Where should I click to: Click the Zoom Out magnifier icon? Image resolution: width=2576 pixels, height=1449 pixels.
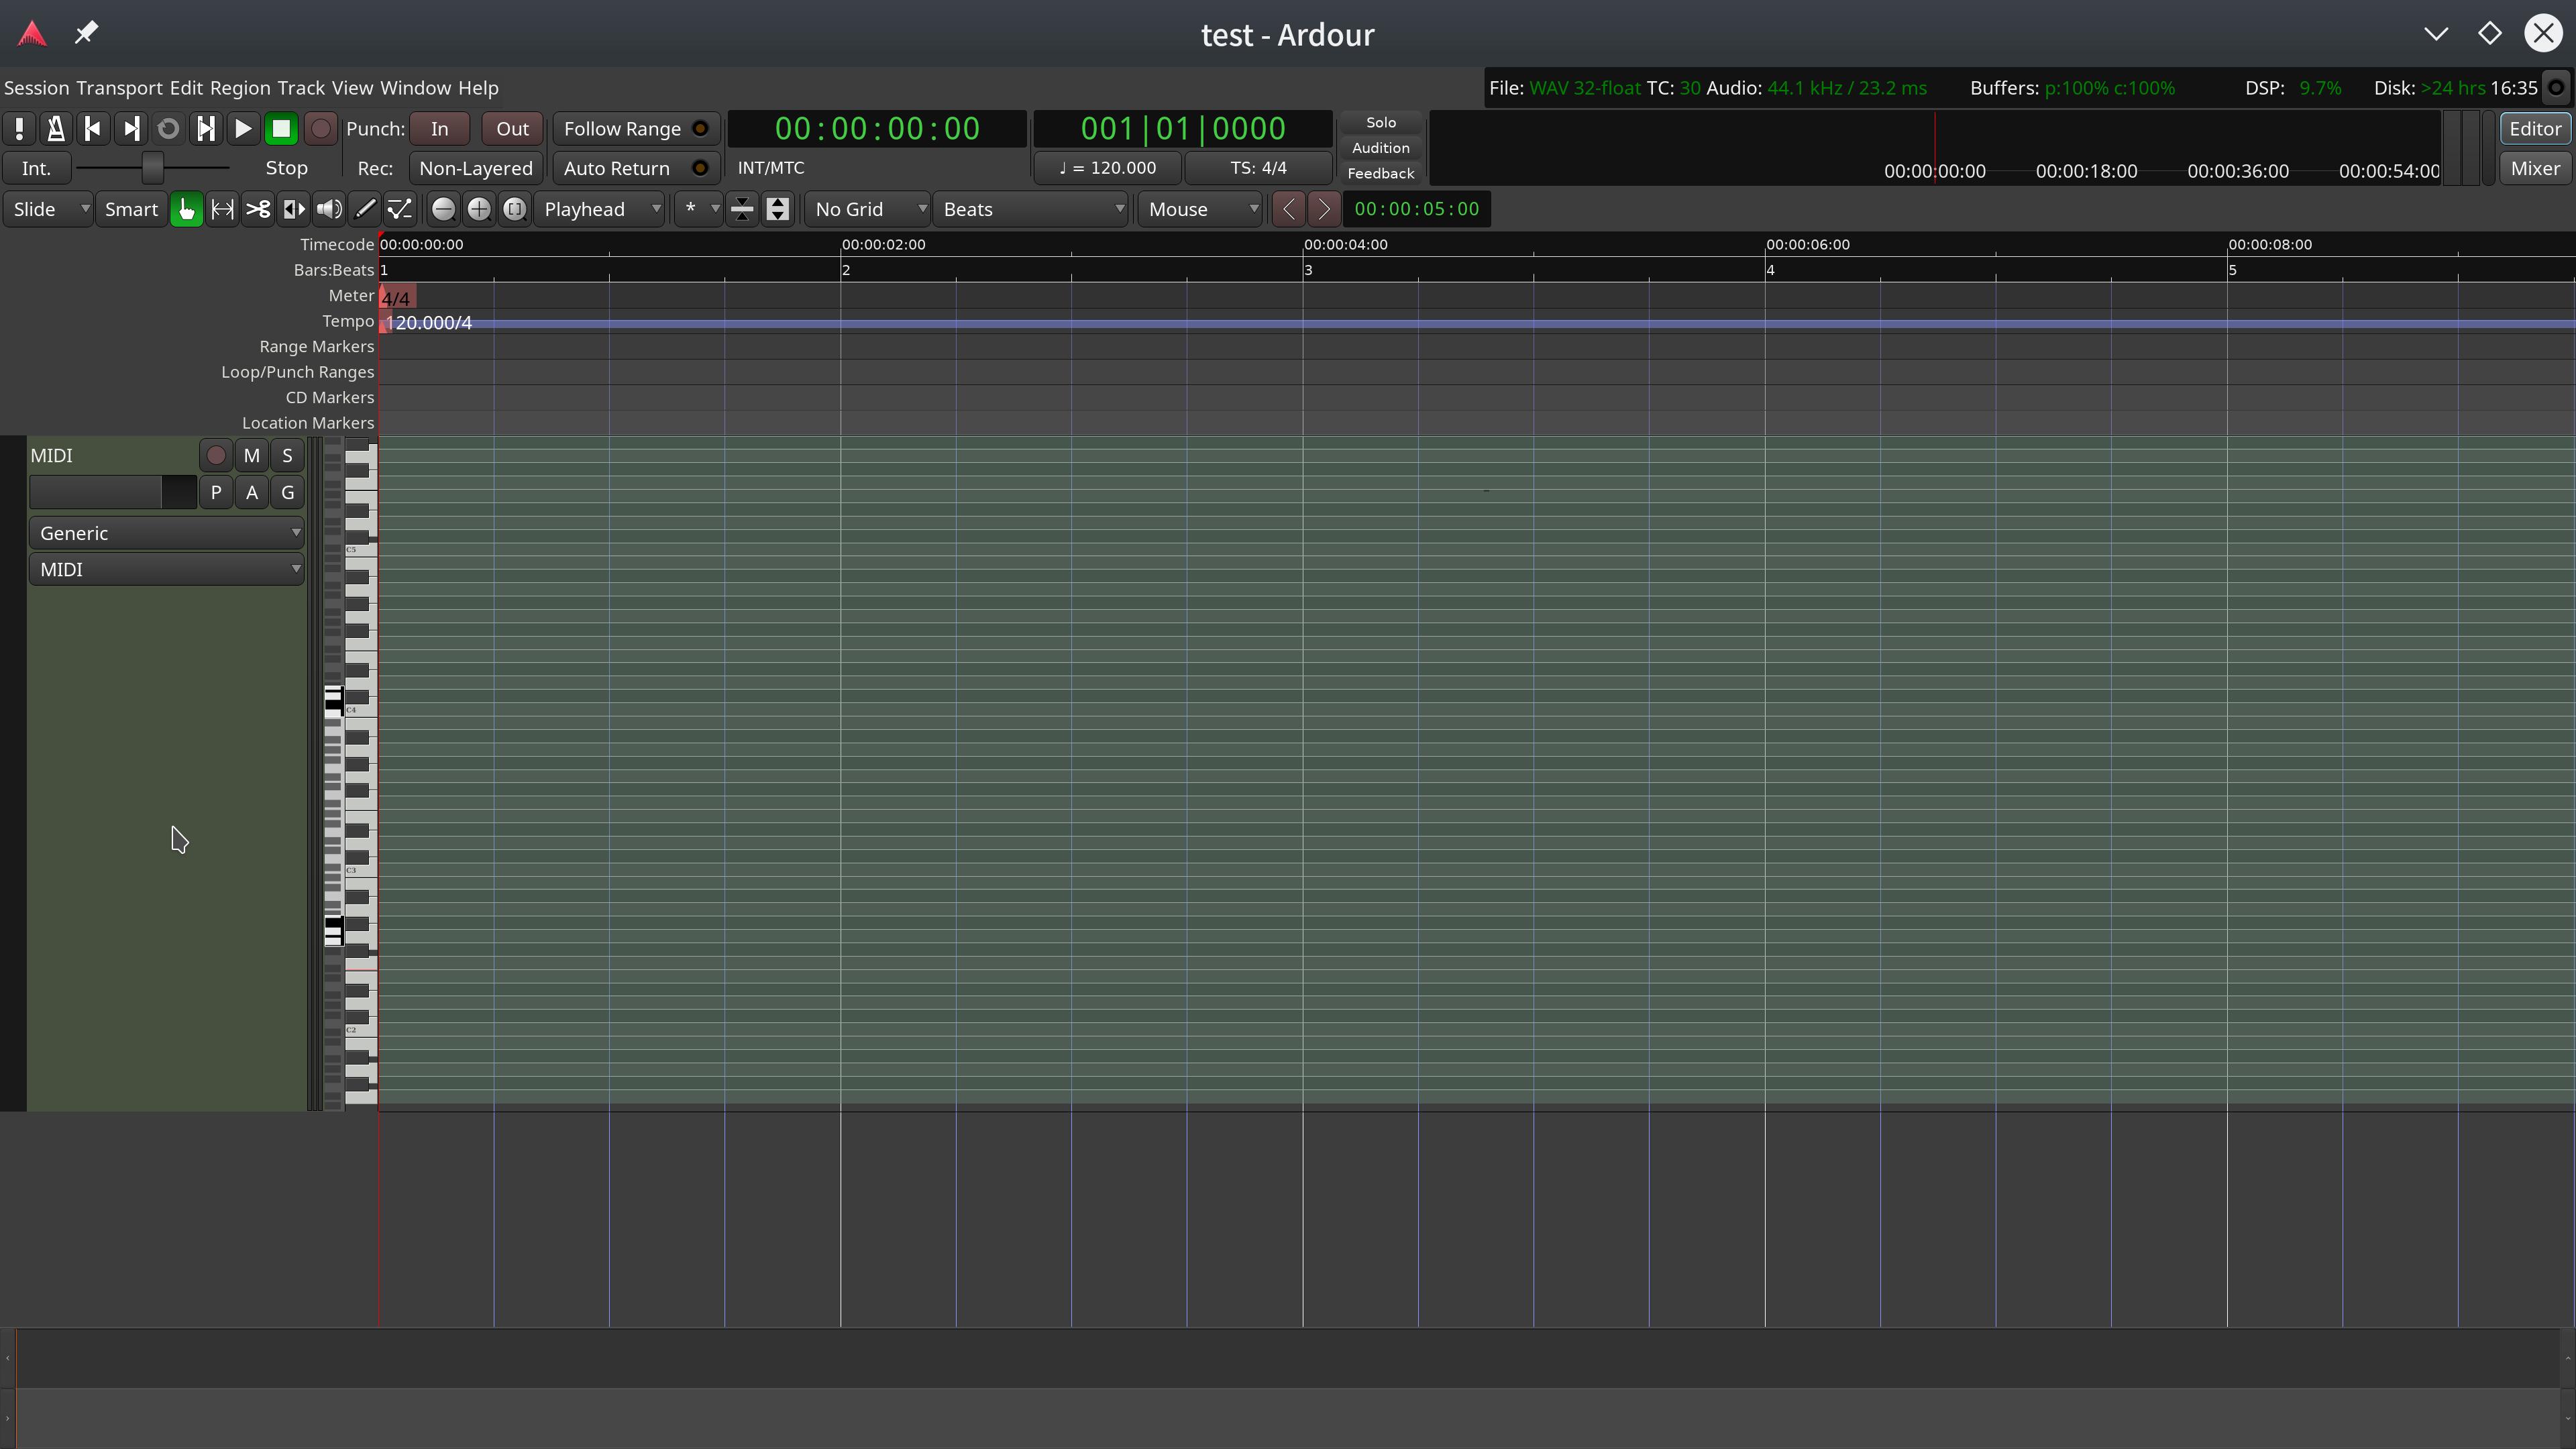pos(443,209)
